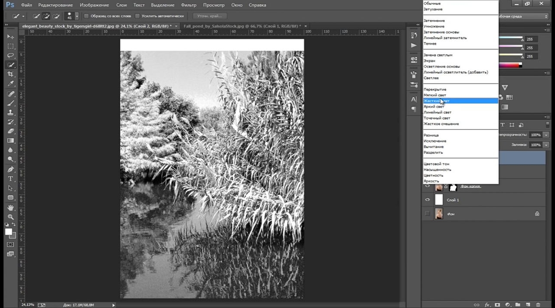
Task: Select the Gradient tool
Action: [11, 140]
